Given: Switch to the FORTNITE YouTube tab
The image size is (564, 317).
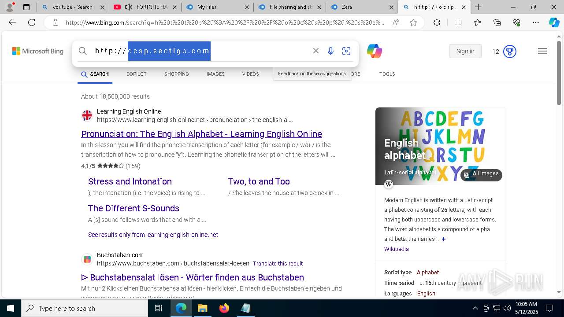Looking at the screenshot, I should click(145, 7).
